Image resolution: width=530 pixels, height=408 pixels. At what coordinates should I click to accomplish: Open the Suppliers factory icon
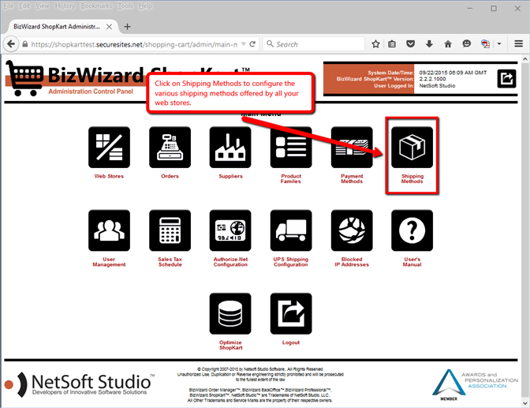[x=230, y=147]
